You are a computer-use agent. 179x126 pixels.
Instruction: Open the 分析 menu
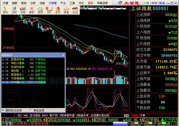[33, 3]
